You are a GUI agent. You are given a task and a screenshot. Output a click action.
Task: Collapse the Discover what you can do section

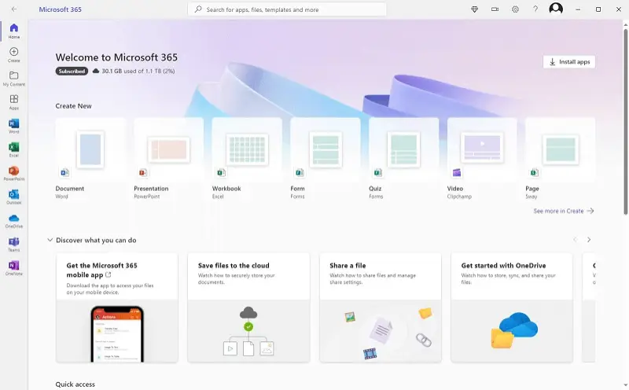tap(50, 240)
